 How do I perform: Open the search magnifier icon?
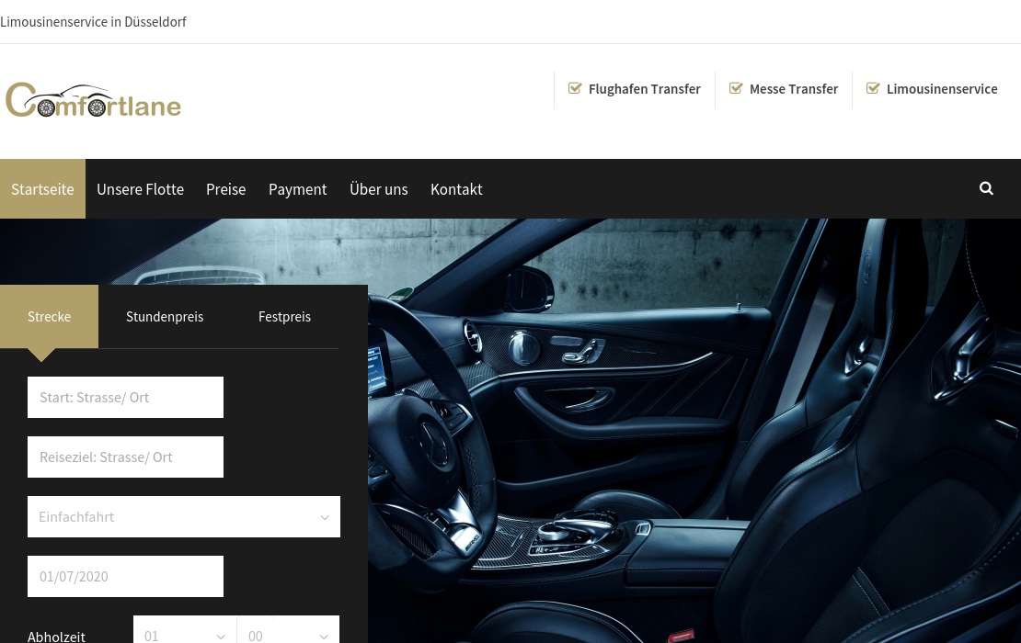pyautogui.click(x=986, y=188)
